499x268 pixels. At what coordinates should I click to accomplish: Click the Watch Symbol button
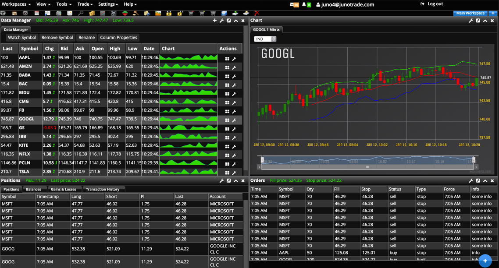point(22,38)
